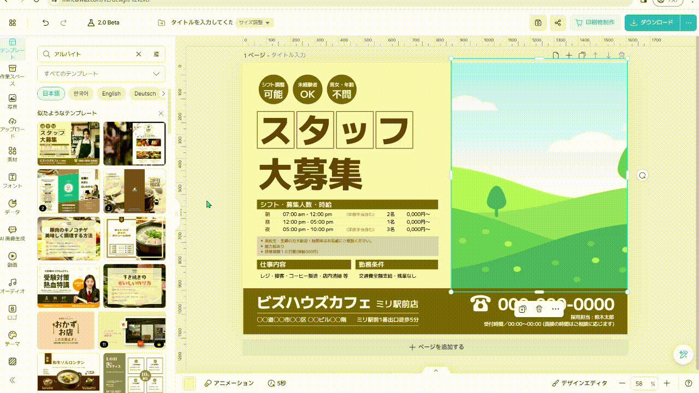Duplicate the current page
The height and width of the screenshot is (393, 699).
(582, 55)
